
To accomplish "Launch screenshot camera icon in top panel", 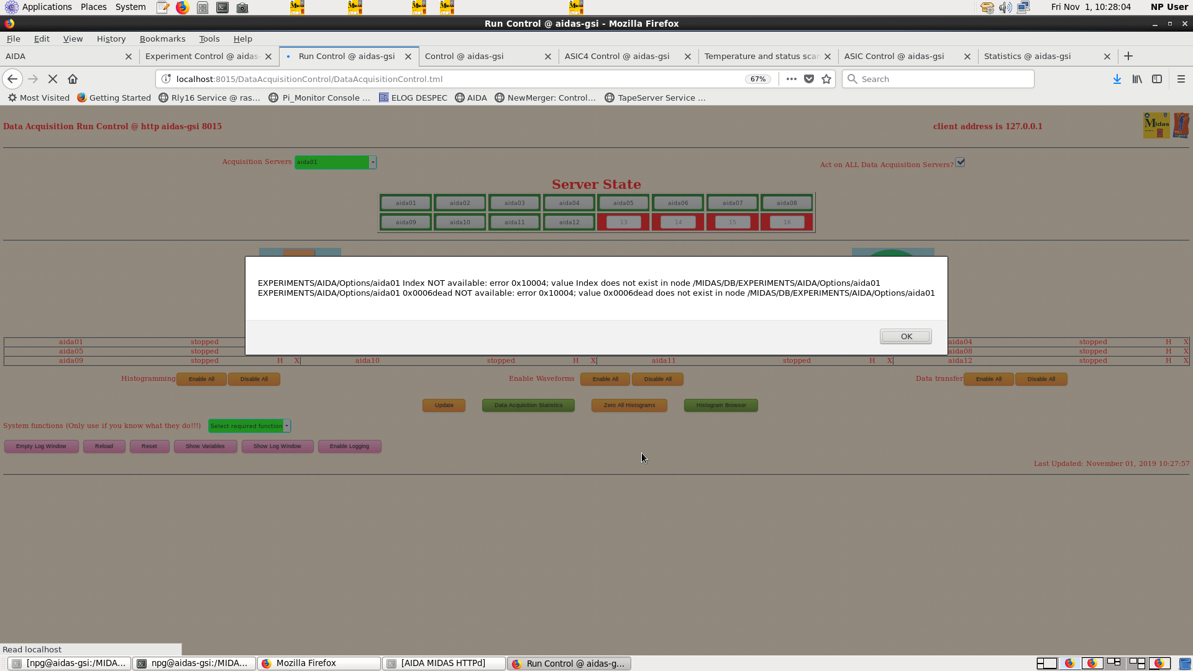I will click(242, 7).
